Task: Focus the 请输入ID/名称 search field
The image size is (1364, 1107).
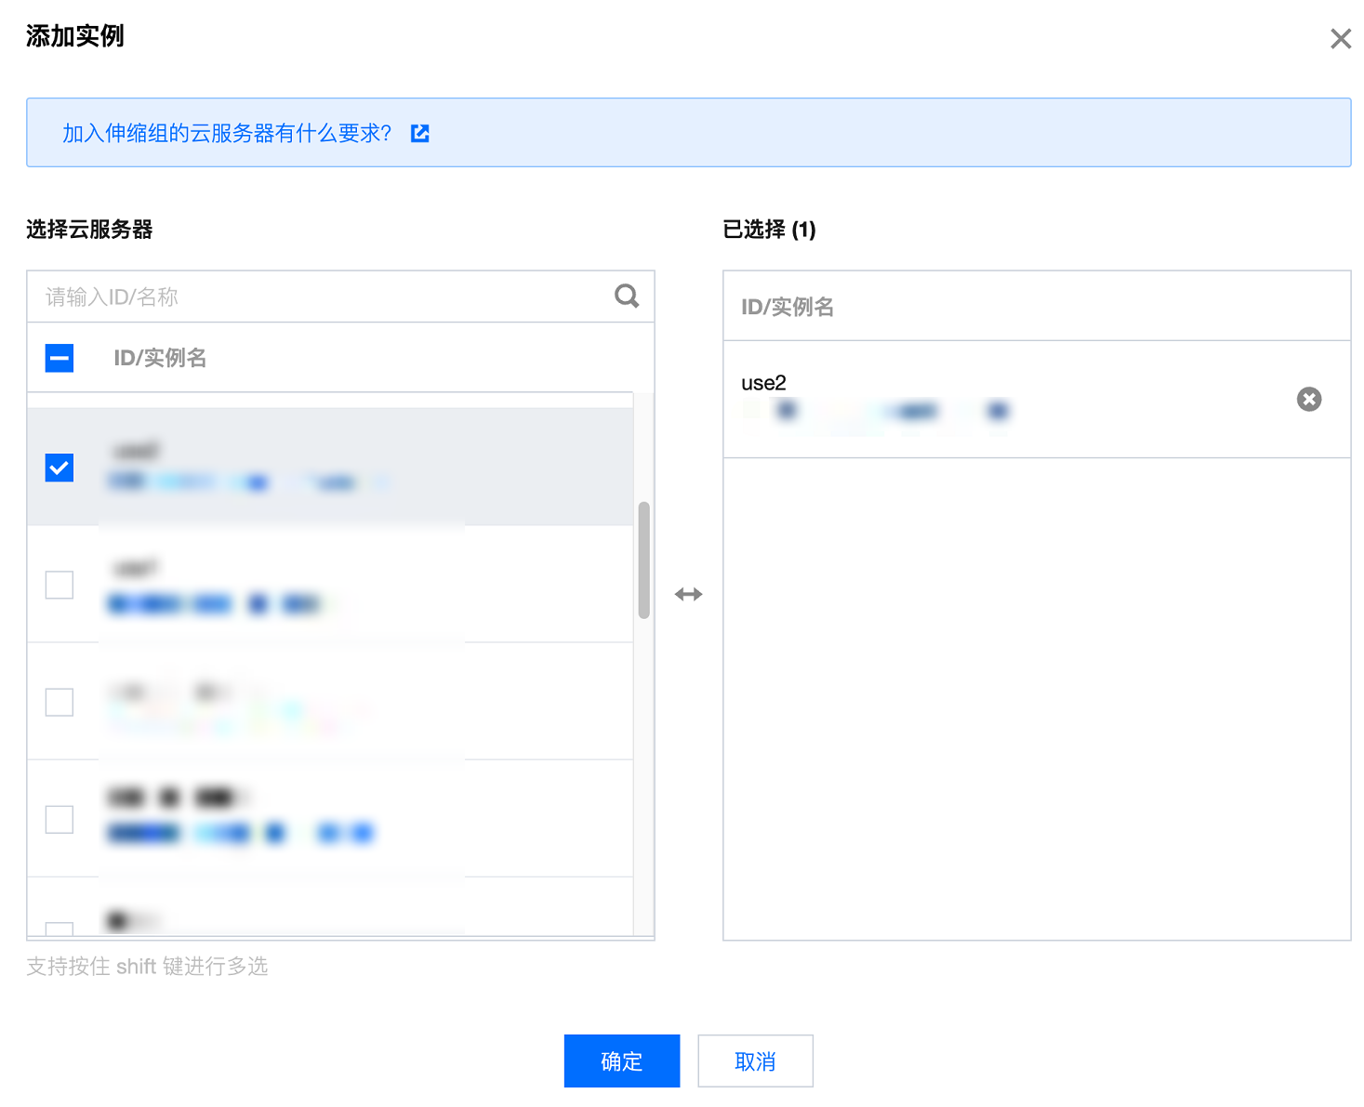Action: click(340, 297)
